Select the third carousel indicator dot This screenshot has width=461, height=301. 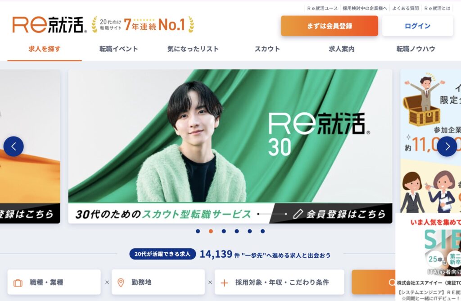point(224,231)
